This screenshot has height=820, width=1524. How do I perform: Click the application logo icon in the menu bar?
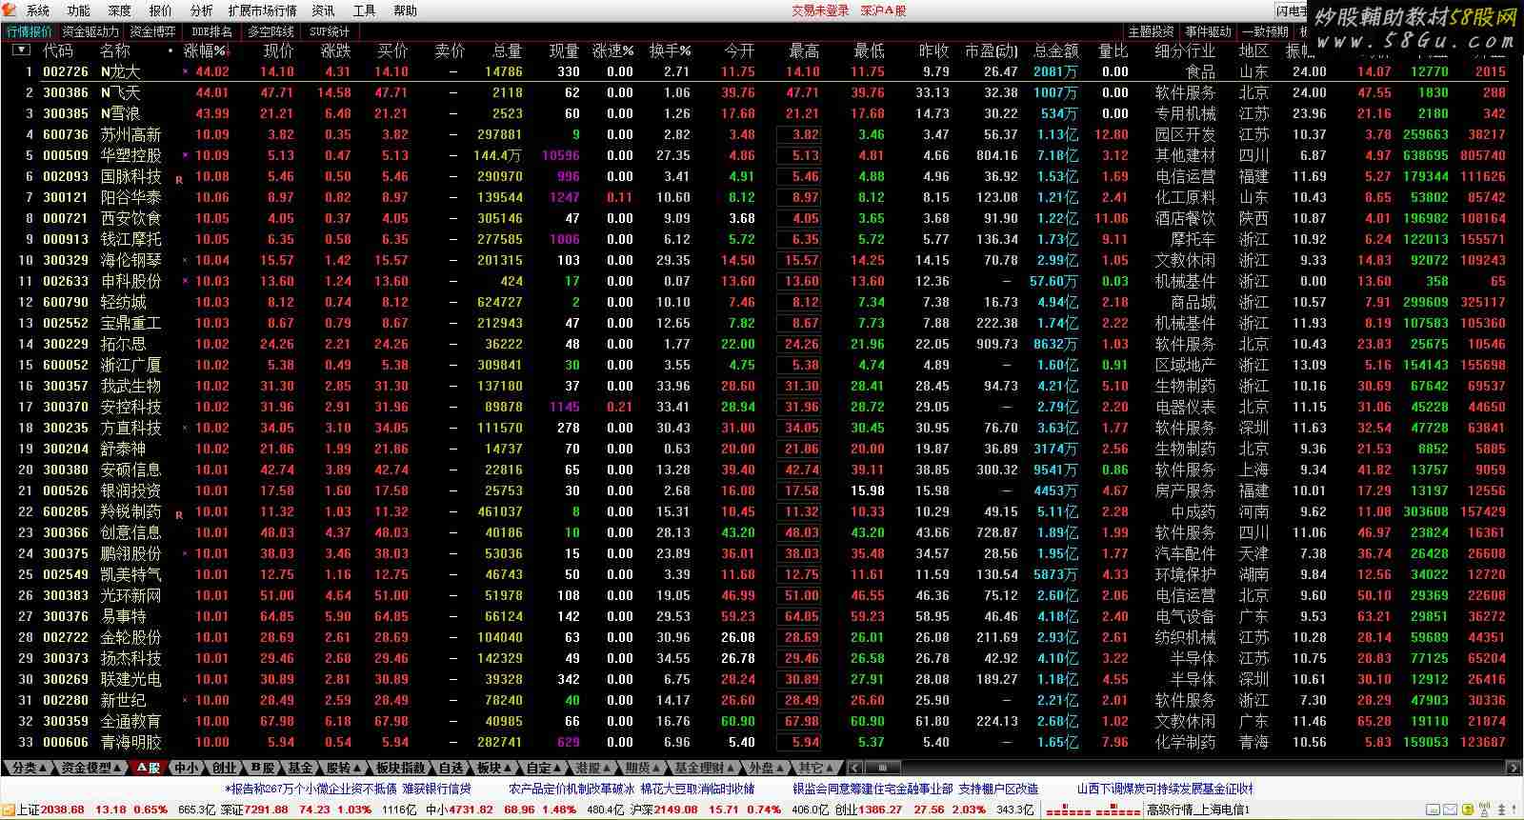pos(10,10)
